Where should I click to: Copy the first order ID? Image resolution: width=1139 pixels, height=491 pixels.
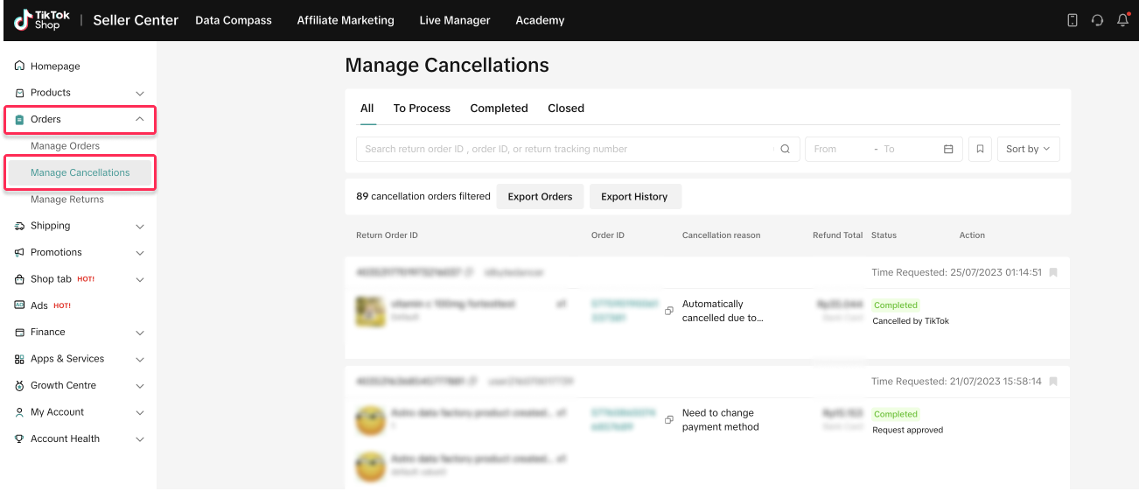pyautogui.click(x=669, y=311)
